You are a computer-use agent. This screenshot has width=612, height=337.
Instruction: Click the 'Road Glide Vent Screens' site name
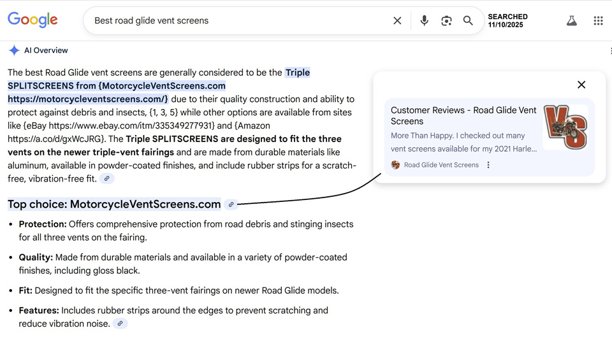coord(441,165)
